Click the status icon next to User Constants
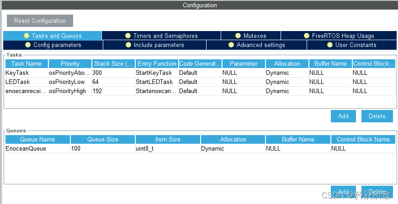 [x=330, y=45]
